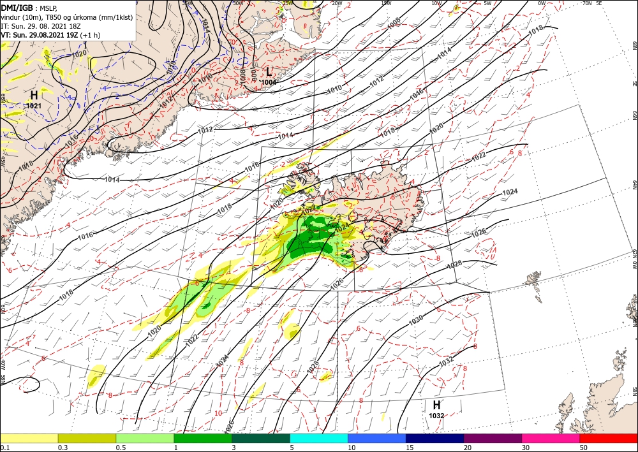The height and width of the screenshot is (452, 638).
Task: Click the legend value 0.1
Action: tap(4, 448)
